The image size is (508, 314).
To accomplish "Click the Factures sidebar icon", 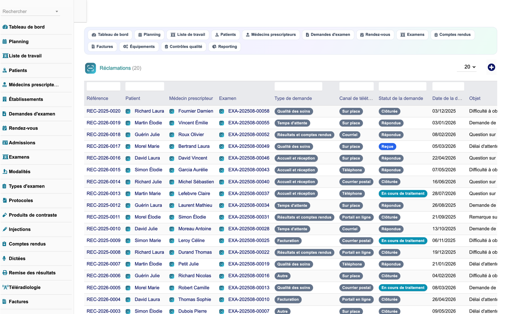I will pos(4,302).
